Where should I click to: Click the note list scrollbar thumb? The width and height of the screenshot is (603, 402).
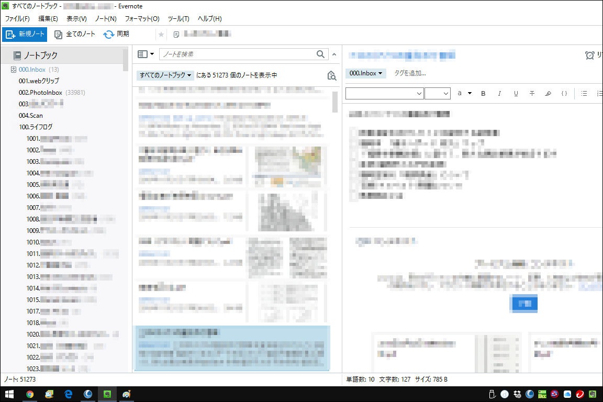point(335,102)
